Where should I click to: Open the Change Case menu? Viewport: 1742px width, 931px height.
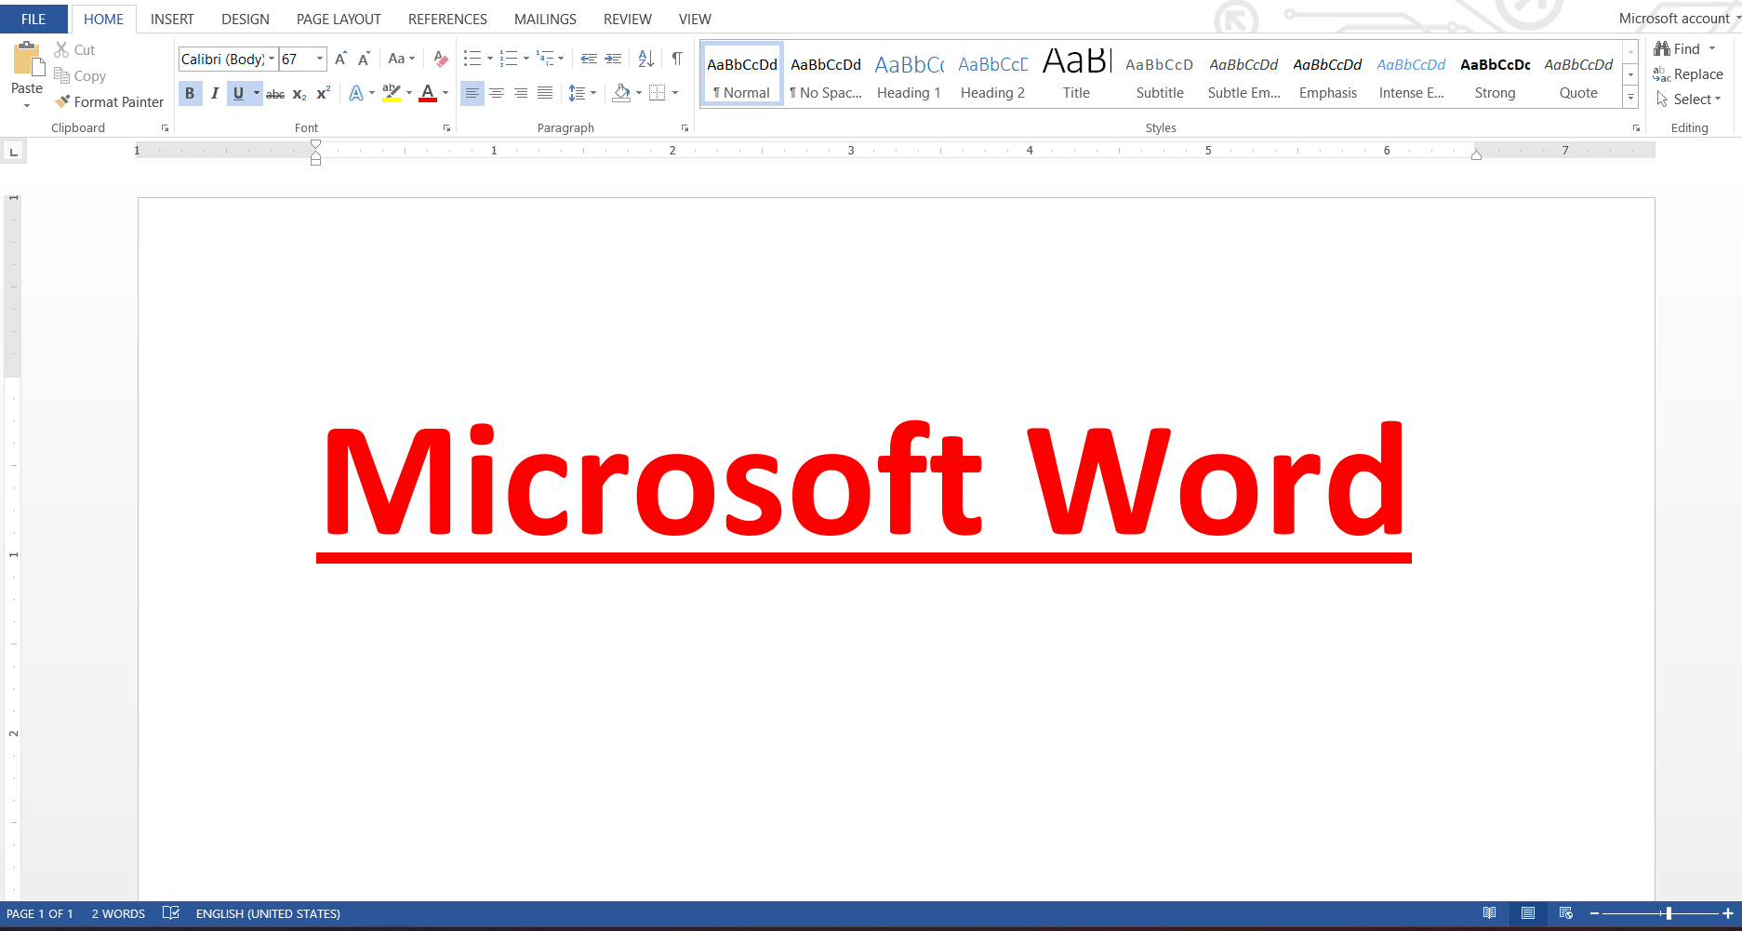[x=401, y=59]
